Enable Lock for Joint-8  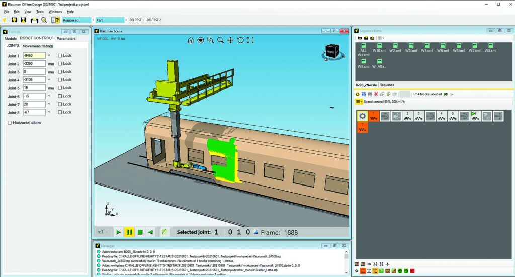(60, 112)
